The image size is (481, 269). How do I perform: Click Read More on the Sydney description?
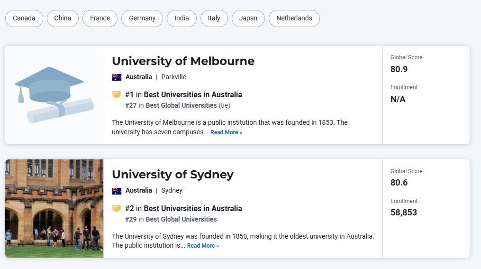tap(203, 246)
